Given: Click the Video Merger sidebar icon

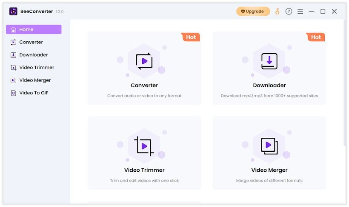Looking at the screenshot, I should click(13, 80).
